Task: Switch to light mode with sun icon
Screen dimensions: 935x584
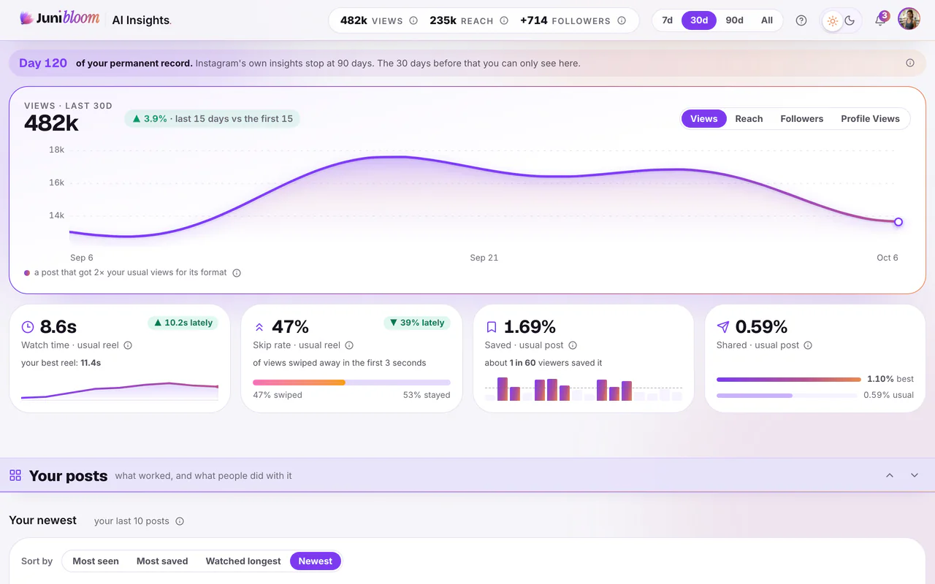Action: pyautogui.click(x=833, y=20)
